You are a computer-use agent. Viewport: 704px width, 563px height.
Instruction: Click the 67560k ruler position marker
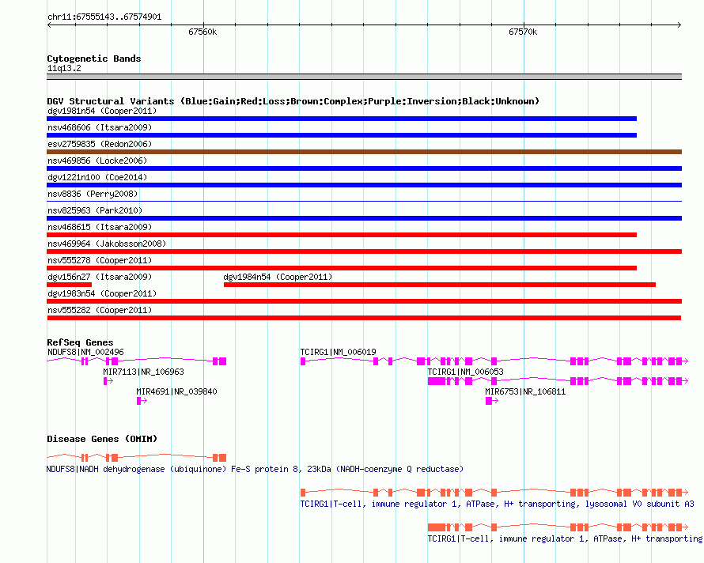tap(202, 32)
